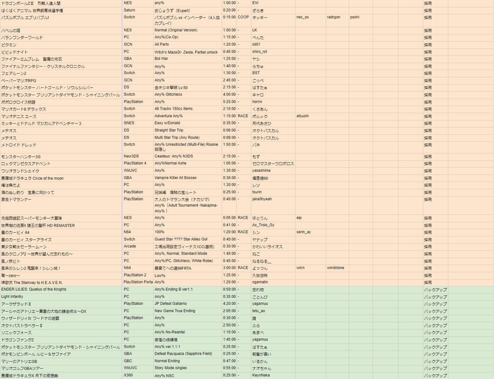This screenshot has height=379, width=494.
Task: Click the 'PlayStation 2' cell
Action: coord(137,275)
